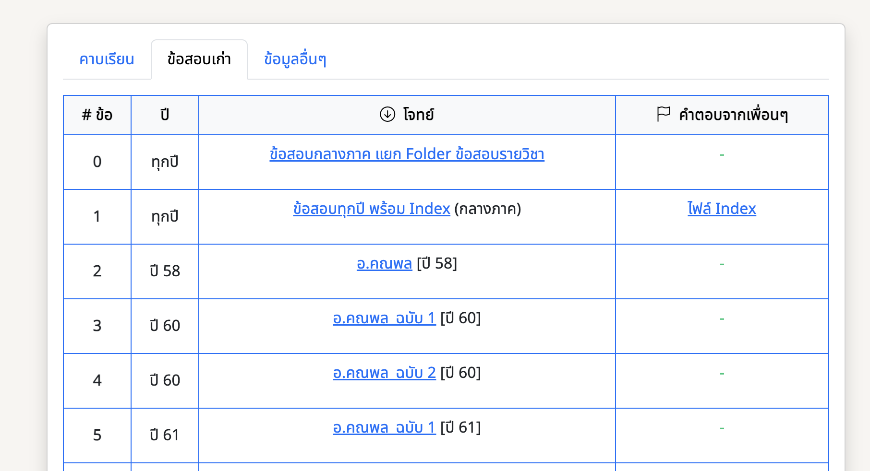
Task: Click the green dash in row 0 answers
Action: point(722,155)
